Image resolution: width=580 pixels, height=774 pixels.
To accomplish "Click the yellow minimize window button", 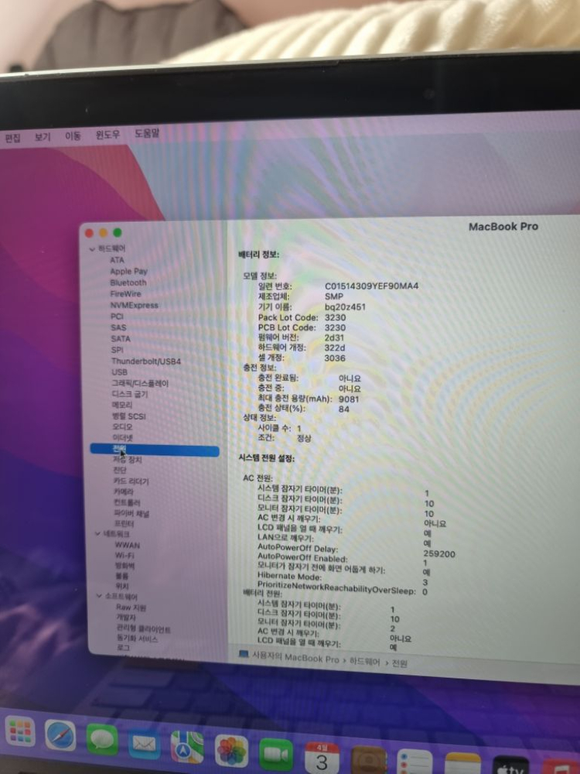I will 103,232.
